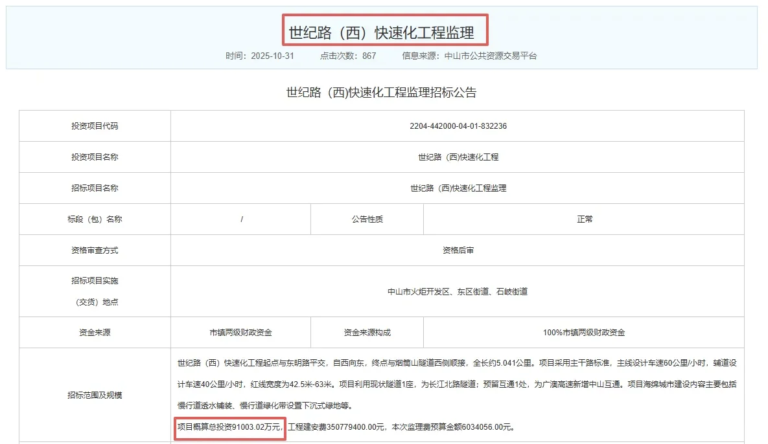Click the value 世纪路（西)快速化工程监理 in tender name row

click(458, 188)
